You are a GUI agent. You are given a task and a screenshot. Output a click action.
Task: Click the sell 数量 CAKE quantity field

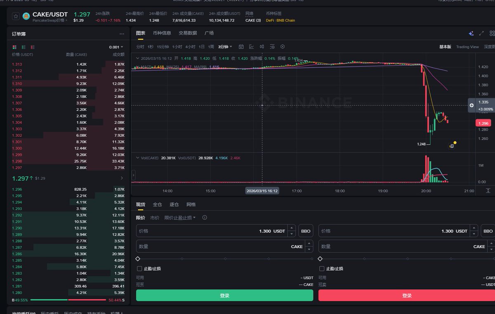407,246
